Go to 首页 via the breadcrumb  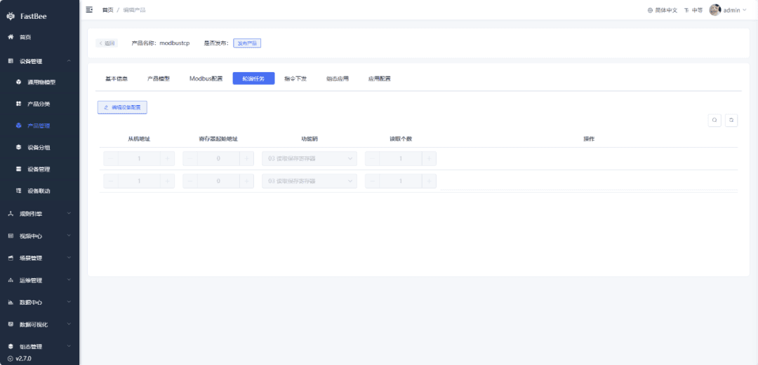pos(107,10)
